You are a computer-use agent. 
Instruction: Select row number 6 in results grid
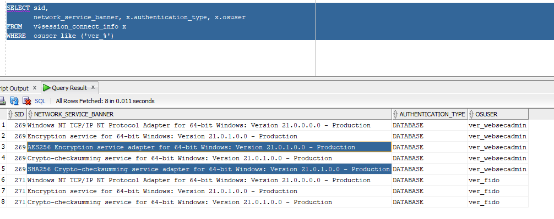tap(3, 180)
